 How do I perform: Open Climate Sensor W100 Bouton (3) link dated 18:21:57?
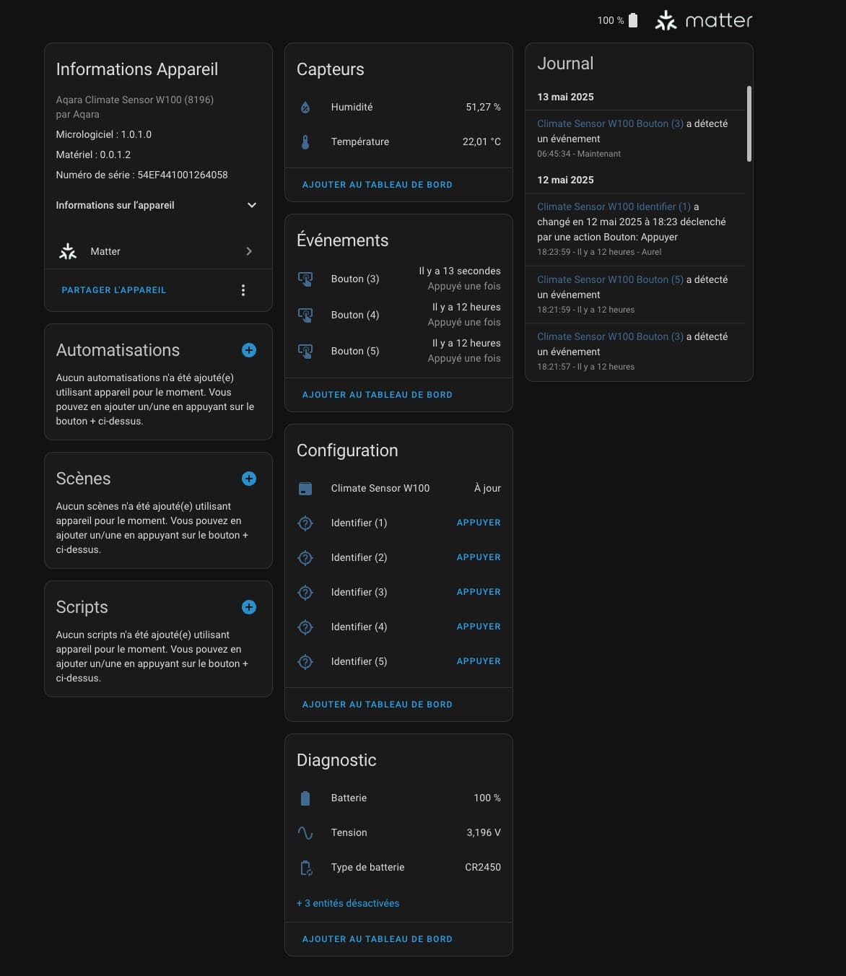click(610, 336)
